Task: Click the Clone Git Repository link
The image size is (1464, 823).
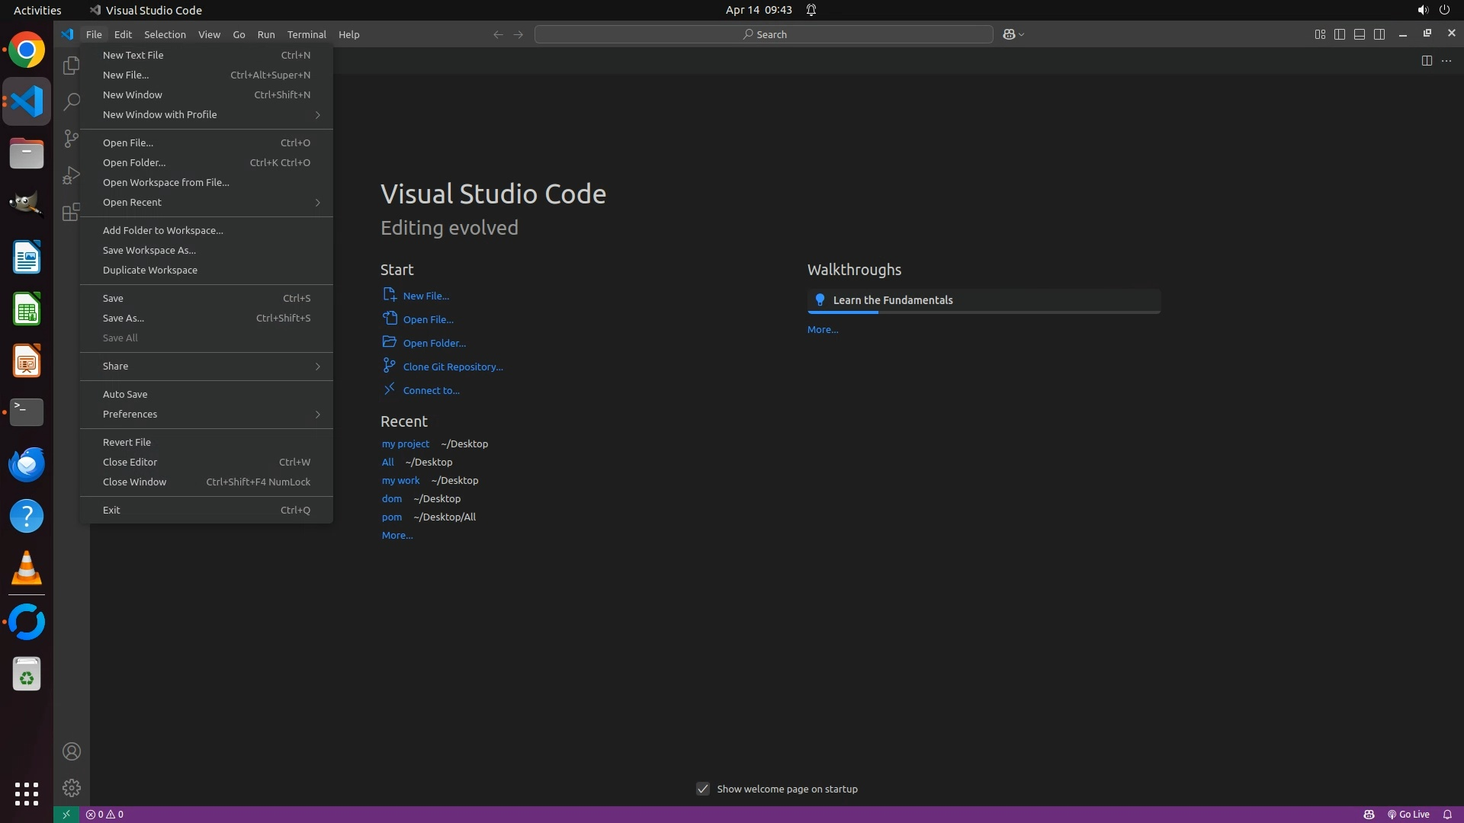Action: [x=452, y=367]
